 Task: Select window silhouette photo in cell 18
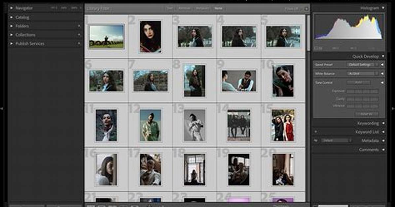tap(195, 169)
